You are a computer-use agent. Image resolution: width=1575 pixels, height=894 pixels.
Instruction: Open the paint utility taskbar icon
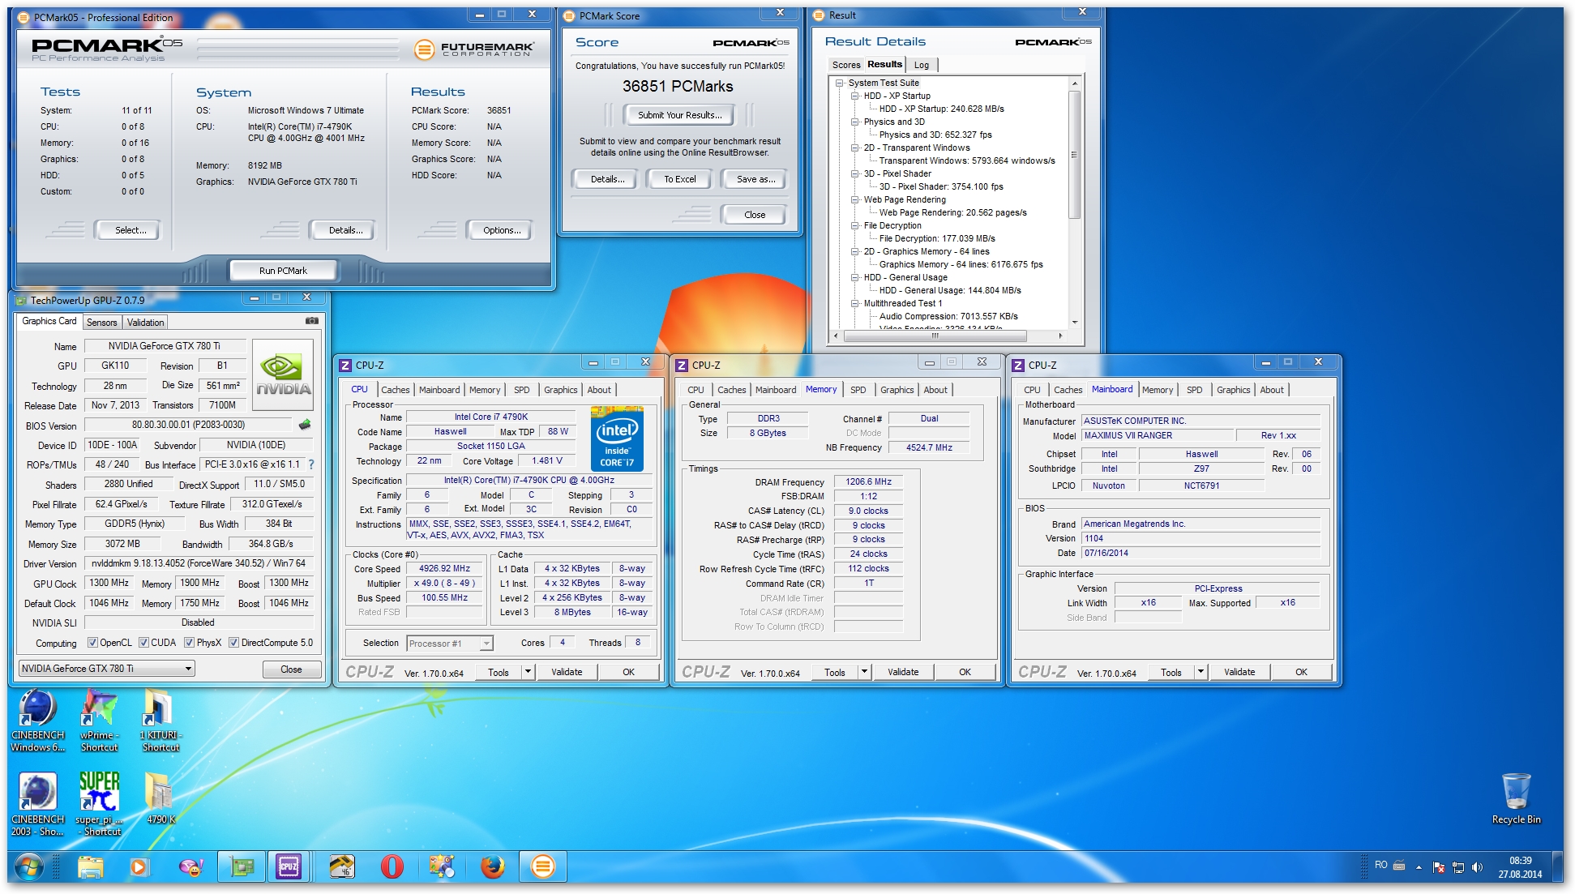click(x=442, y=867)
